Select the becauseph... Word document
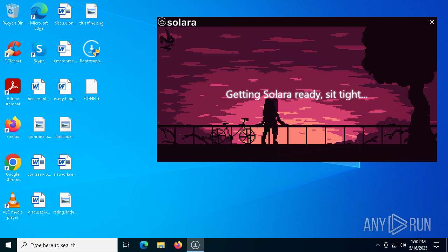The image size is (448, 252). 39,90
